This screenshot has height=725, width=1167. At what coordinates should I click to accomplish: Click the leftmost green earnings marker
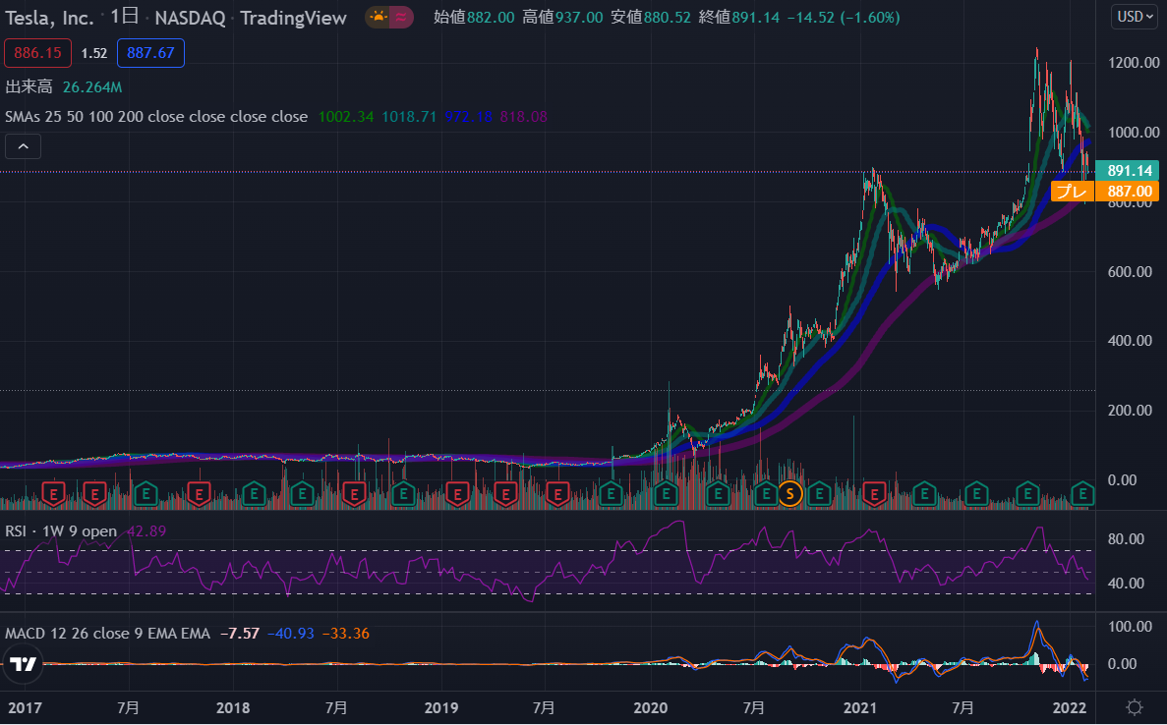[146, 493]
